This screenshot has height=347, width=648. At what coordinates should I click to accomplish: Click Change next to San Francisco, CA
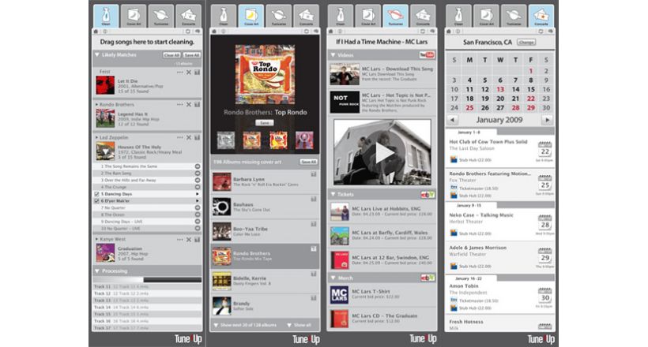(526, 42)
